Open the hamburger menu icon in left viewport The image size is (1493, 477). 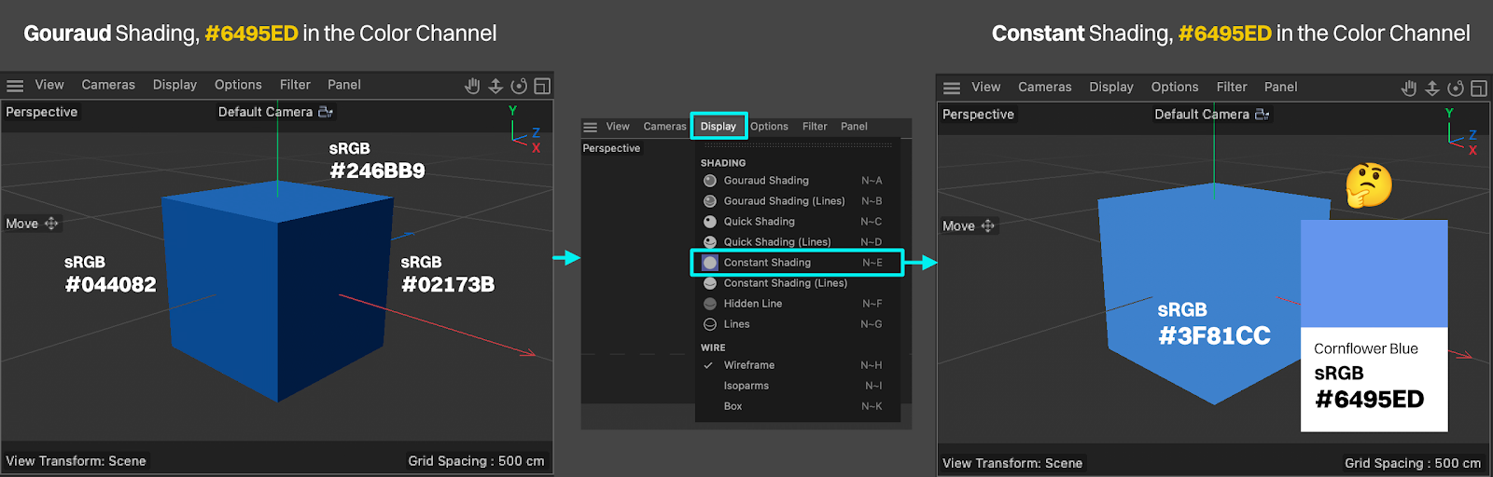[15, 86]
